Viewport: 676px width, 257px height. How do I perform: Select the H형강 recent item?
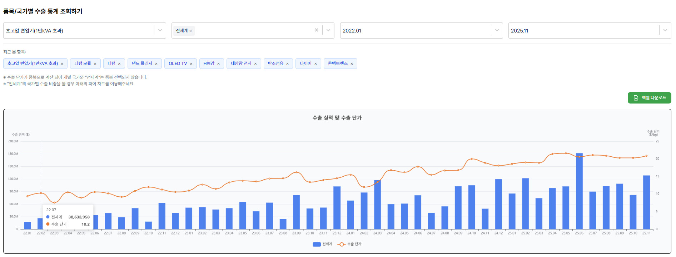pos(209,64)
